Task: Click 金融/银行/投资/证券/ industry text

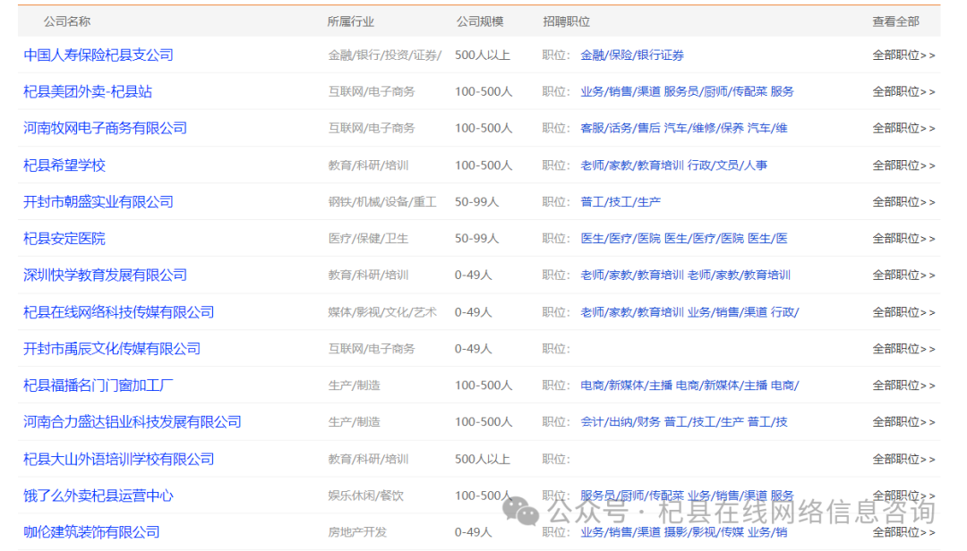Action: tap(385, 55)
